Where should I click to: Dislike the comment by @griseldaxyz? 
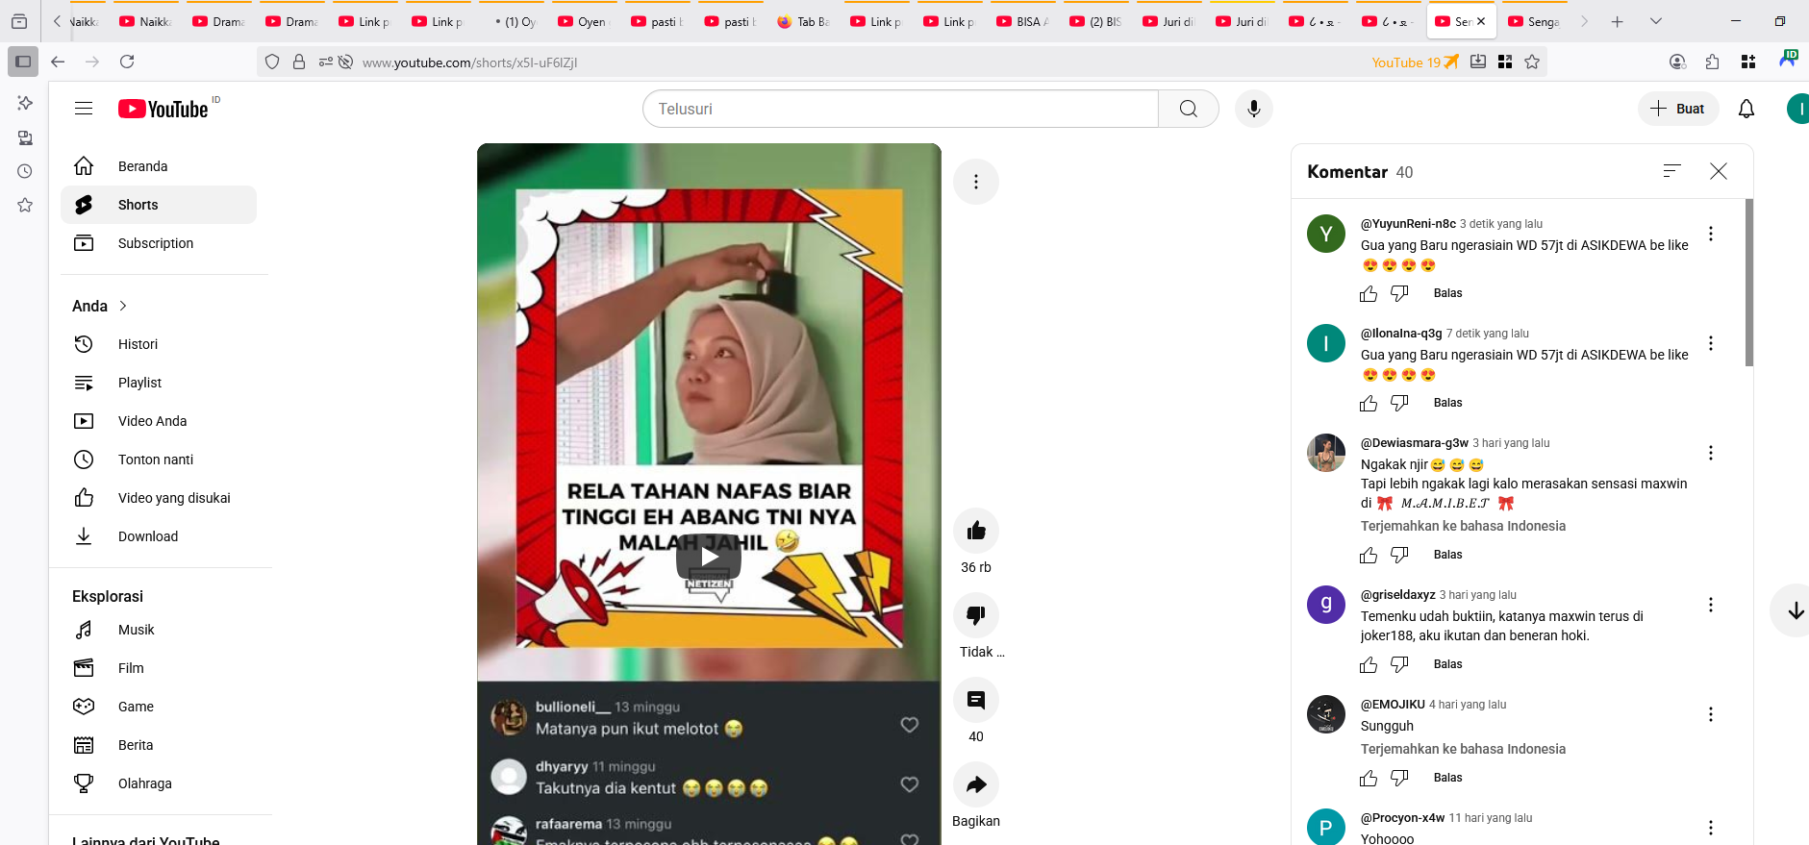1399,664
